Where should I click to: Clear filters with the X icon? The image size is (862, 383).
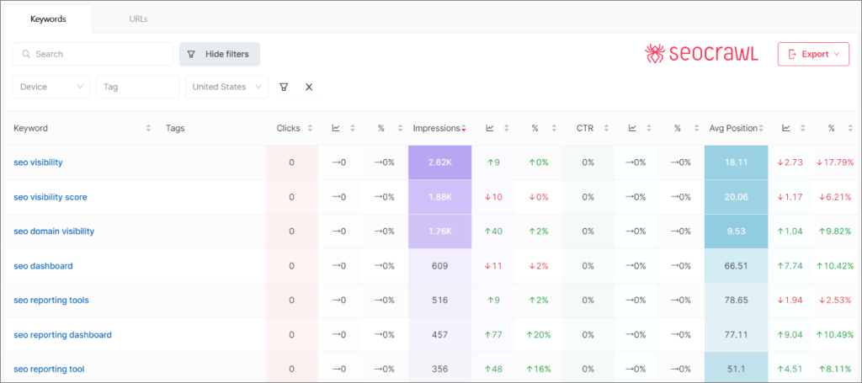tap(309, 87)
